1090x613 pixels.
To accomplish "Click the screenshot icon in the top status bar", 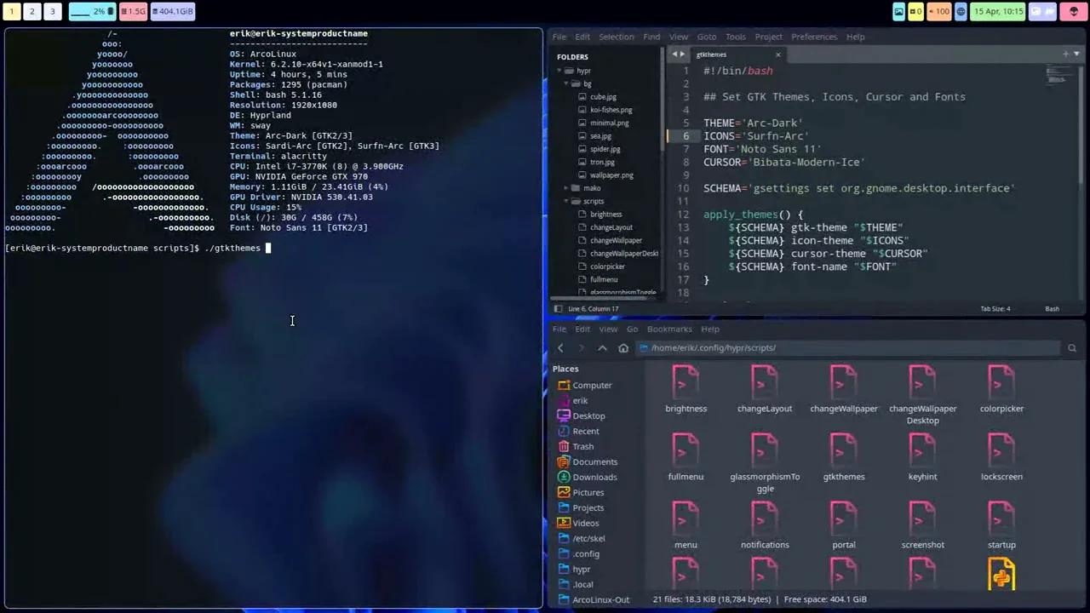I will point(898,11).
